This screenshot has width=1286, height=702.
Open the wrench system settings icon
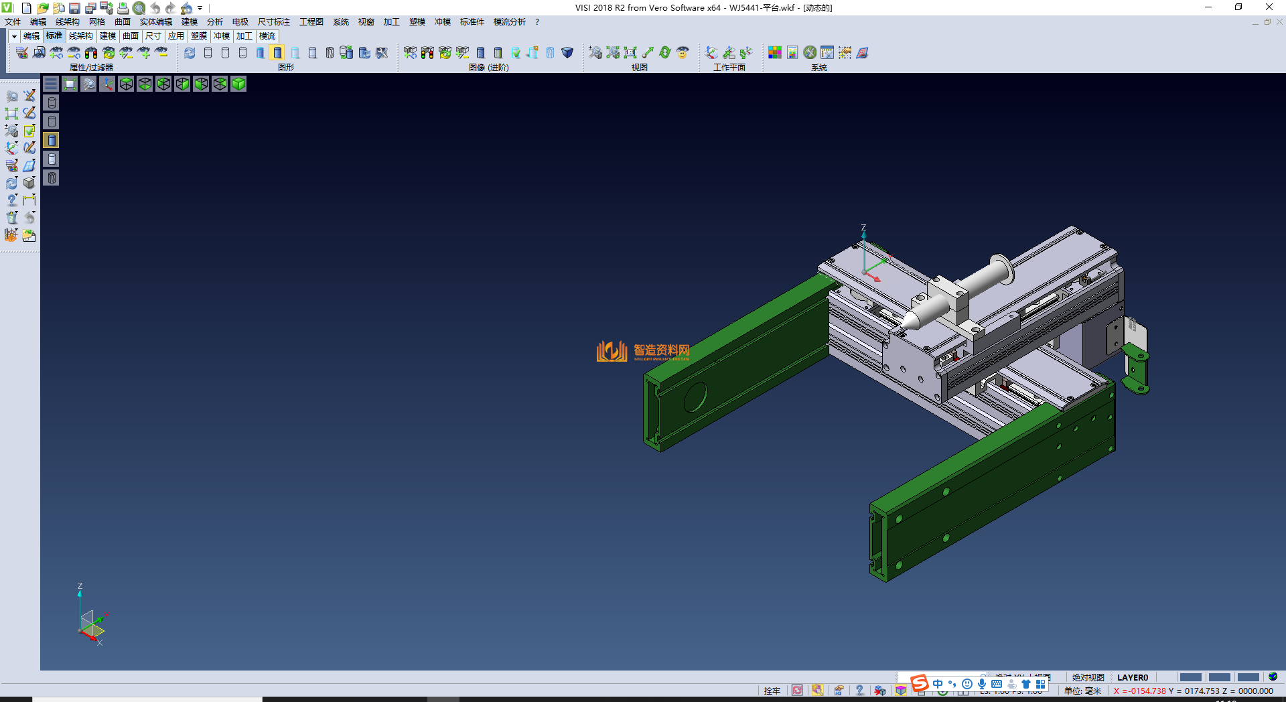810,53
